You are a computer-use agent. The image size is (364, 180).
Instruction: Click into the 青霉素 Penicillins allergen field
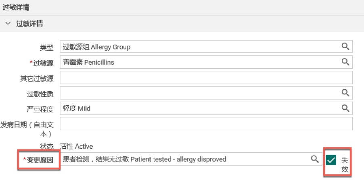(x=206, y=62)
